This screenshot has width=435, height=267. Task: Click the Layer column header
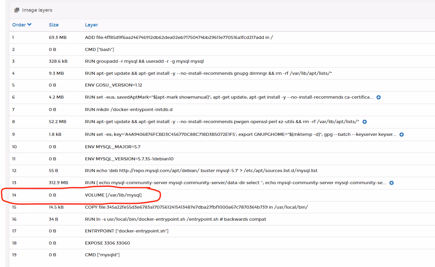tap(91, 25)
